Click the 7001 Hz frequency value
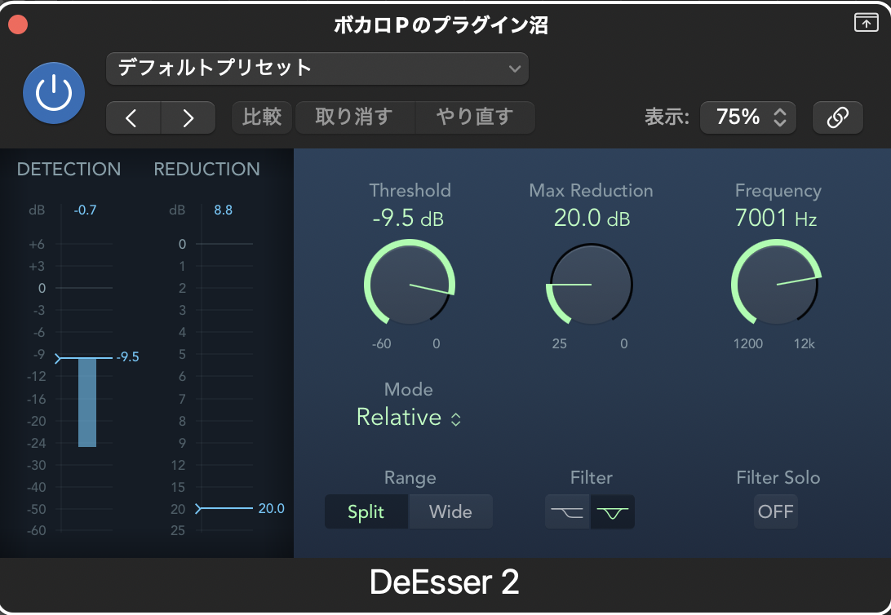The image size is (891, 615). pyautogui.click(x=776, y=218)
